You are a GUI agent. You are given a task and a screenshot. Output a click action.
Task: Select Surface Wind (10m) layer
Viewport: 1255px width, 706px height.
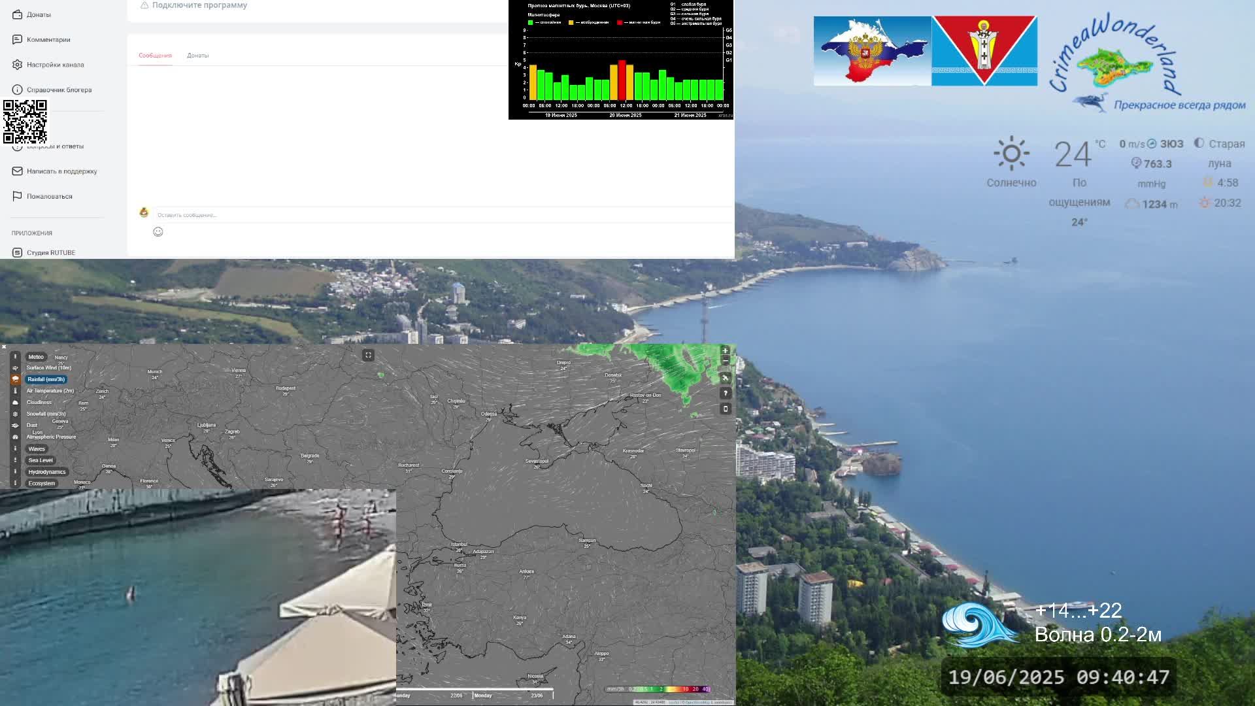pyautogui.click(x=49, y=368)
